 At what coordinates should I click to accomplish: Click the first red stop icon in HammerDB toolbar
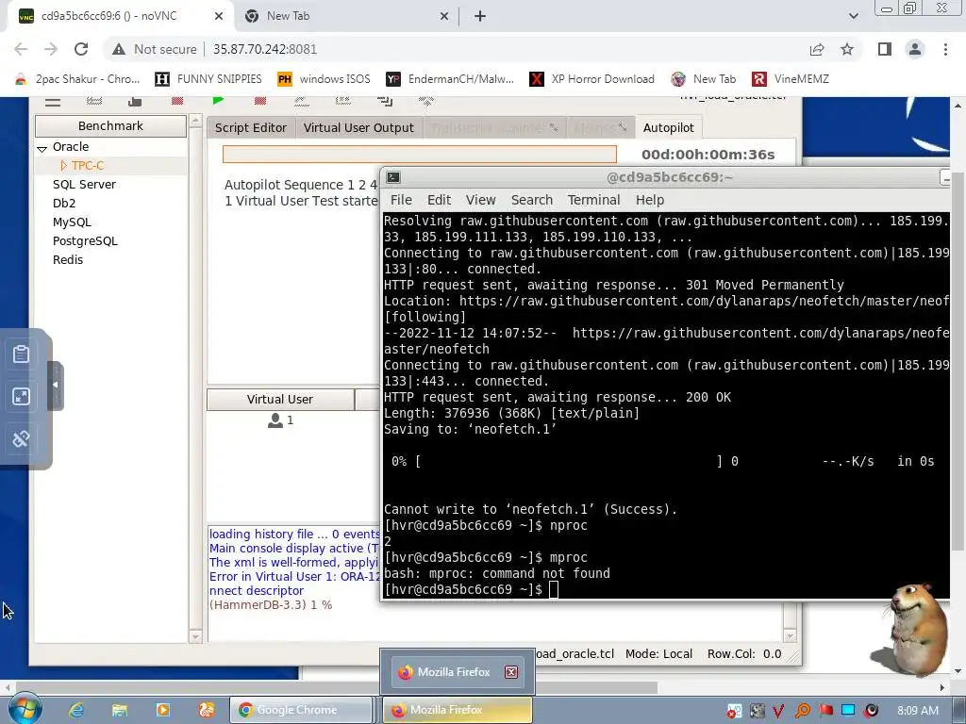point(177,101)
